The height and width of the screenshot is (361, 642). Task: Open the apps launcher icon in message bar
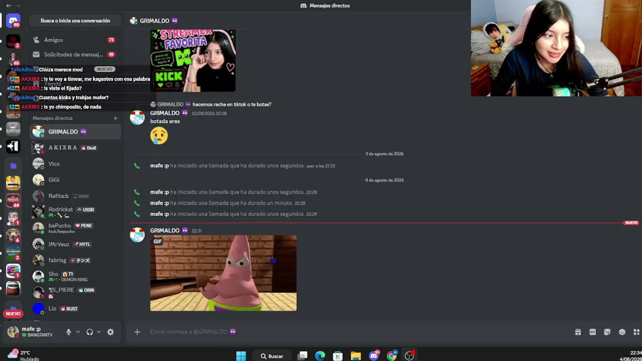pos(636,332)
